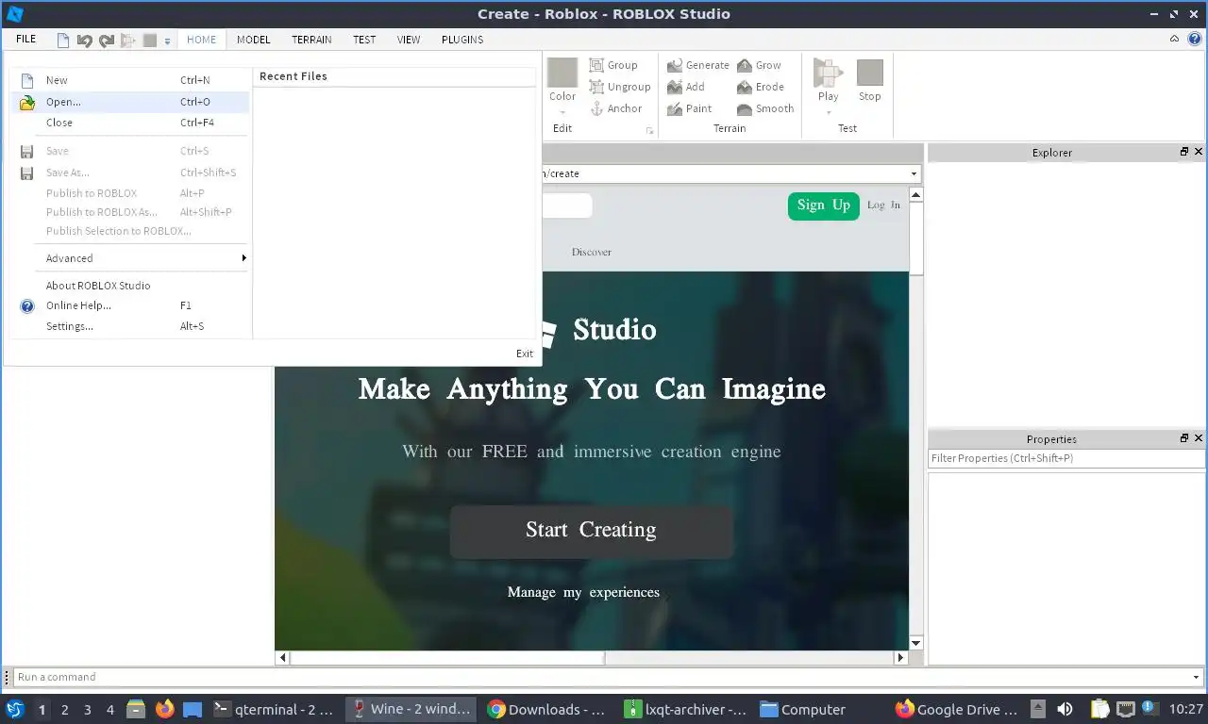Viewport: 1208px width, 724px height.
Task: Click the green Sign Up button
Action: (x=823, y=206)
